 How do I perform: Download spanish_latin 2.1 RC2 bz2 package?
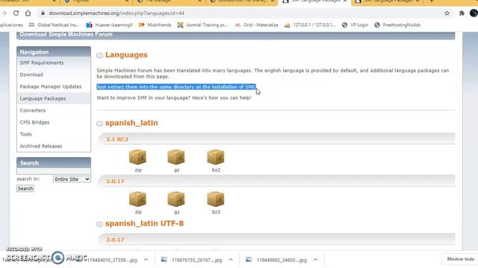(x=216, y=157)
